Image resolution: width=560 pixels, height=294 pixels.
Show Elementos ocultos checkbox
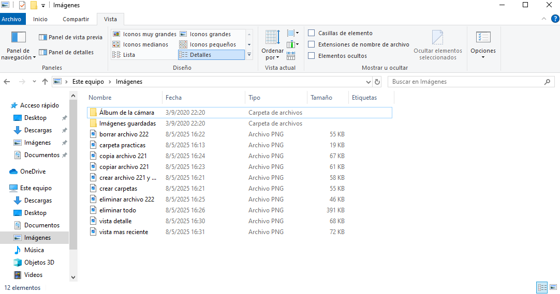312,56
